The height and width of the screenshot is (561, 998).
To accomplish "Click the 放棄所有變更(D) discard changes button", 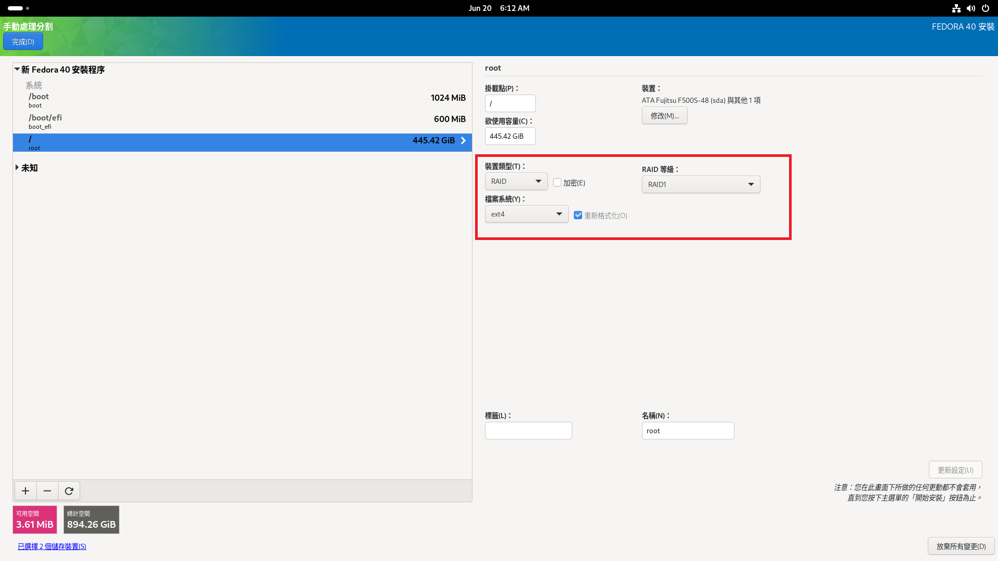I will (x=961, y=546).
